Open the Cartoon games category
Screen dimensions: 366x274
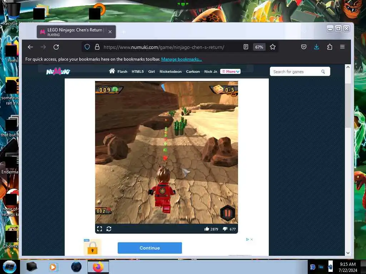click(193, 71)
